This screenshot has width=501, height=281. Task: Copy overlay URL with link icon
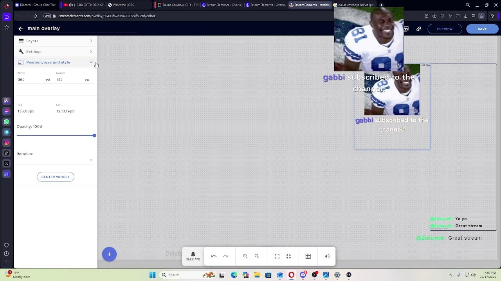tap(419, 29)
